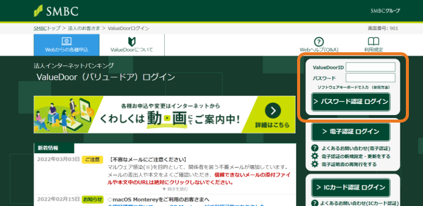Image resolution: width=423 pixels, height=206 pixels.
Task: Click the green shield icon above ValueDoorについて
Action: point(131,41)
